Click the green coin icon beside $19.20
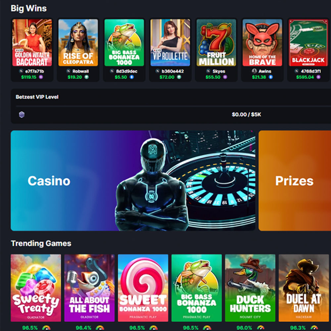 click(x=86, y=77)
